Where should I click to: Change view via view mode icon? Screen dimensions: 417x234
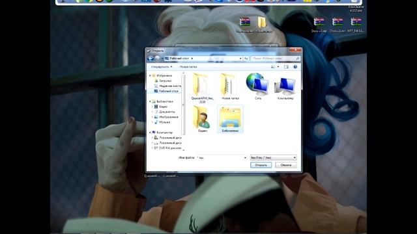(x=273, y=67)
